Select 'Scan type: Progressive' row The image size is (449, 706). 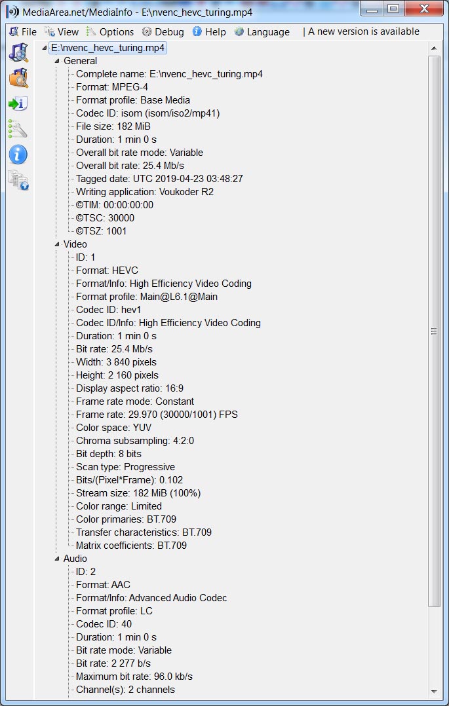tap(125, 466)
